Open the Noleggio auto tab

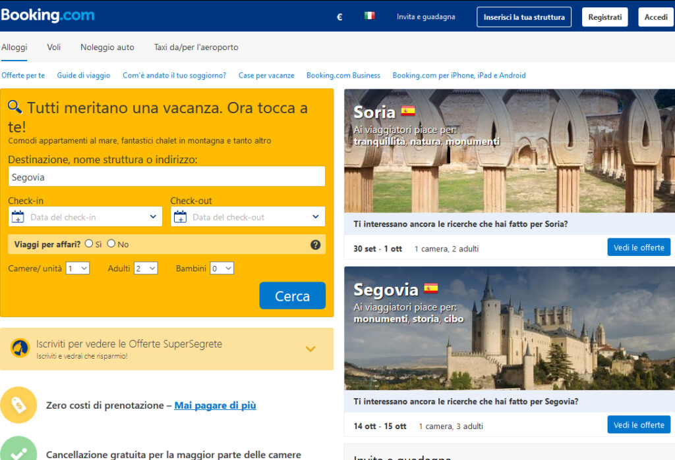click(107, 47)
